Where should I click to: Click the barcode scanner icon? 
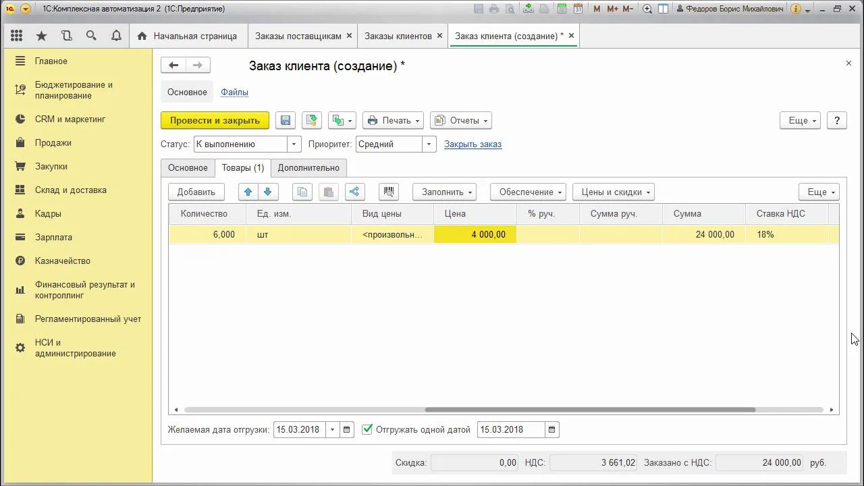[x=389, y=192]
